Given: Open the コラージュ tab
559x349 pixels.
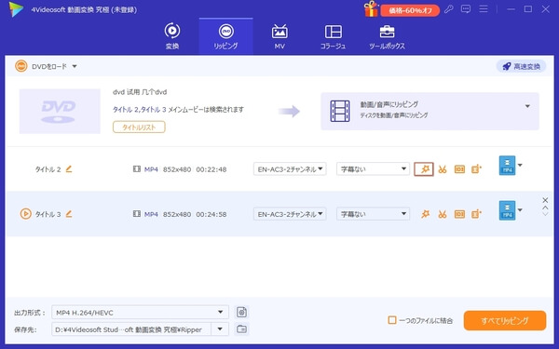Looking at the screenshot, I should 333,36.
